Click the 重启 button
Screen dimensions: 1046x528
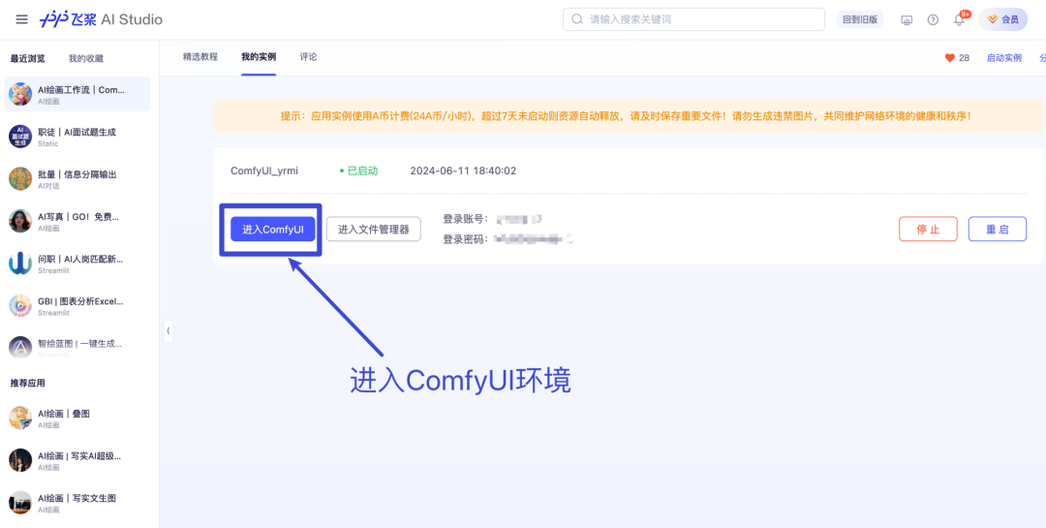point(998,229)
